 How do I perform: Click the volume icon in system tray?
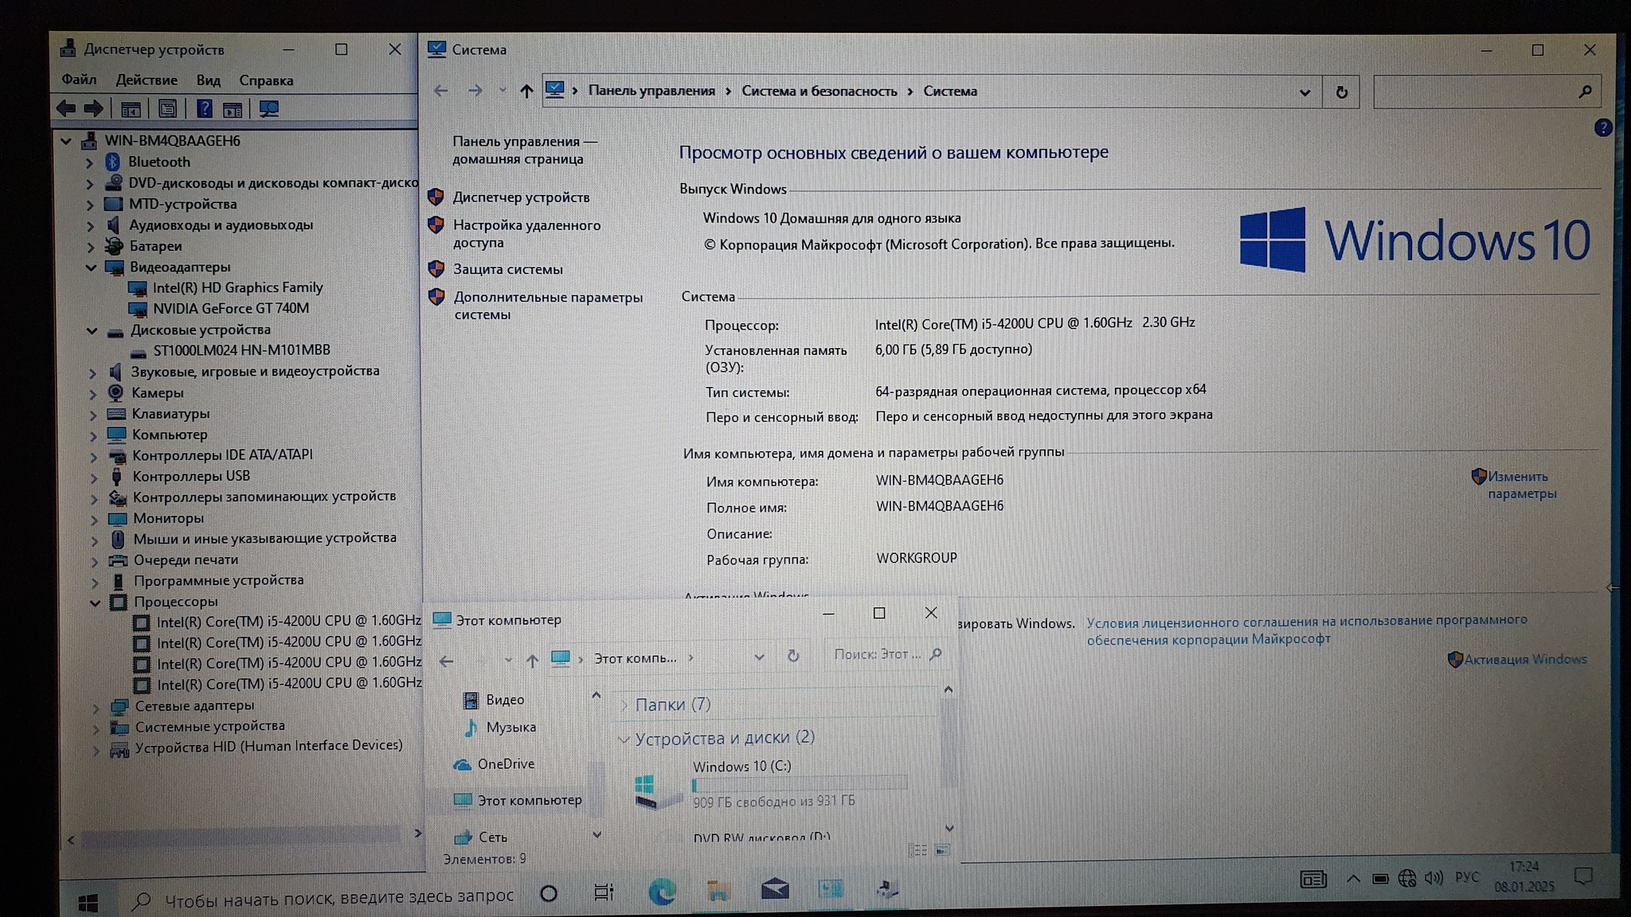[1433, 878]
